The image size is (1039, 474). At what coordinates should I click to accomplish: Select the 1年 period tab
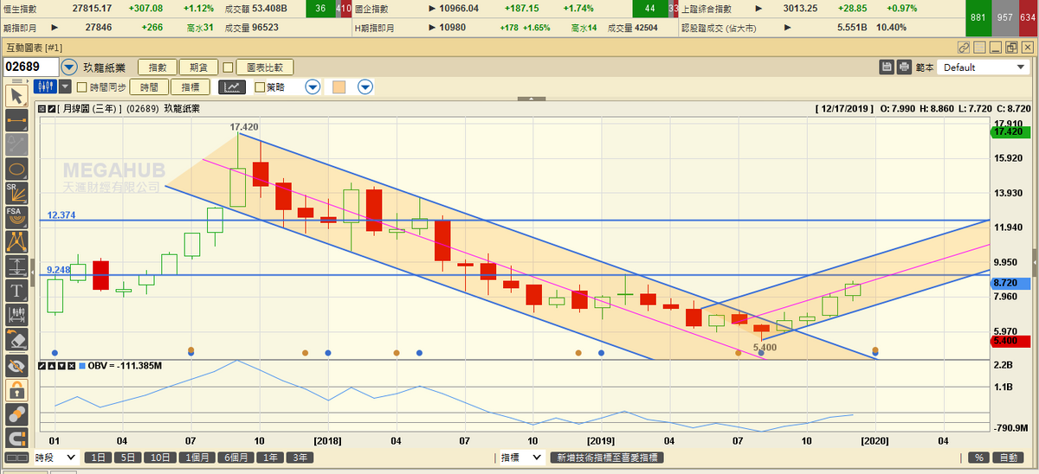[x=272, y=457]
